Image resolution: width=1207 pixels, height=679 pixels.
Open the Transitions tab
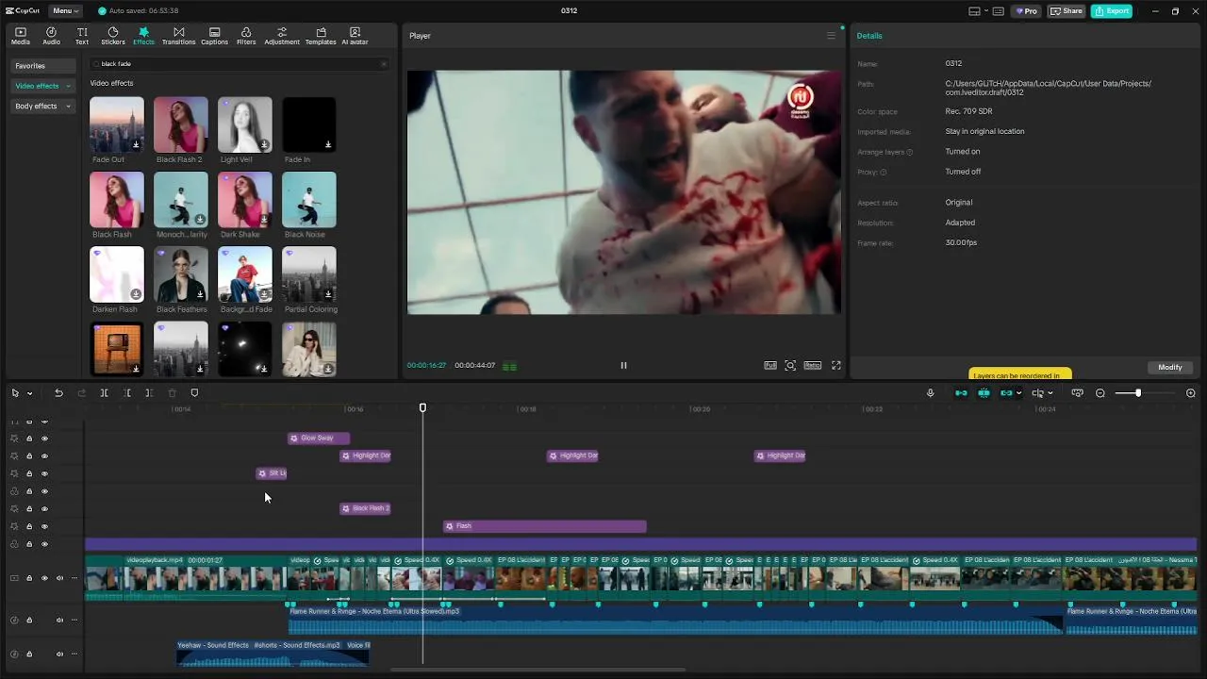(178, 36)
